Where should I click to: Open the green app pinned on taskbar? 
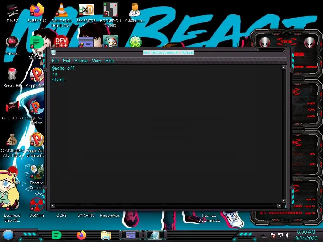pos(57,235)
